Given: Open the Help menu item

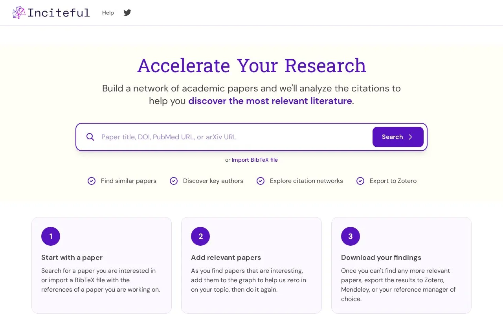Looking at the screenshot, I should tap(108, 13).
